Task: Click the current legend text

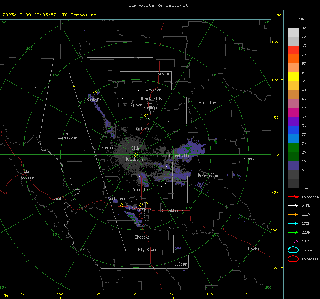Action: pyautogui.click(x=309, y=250)
